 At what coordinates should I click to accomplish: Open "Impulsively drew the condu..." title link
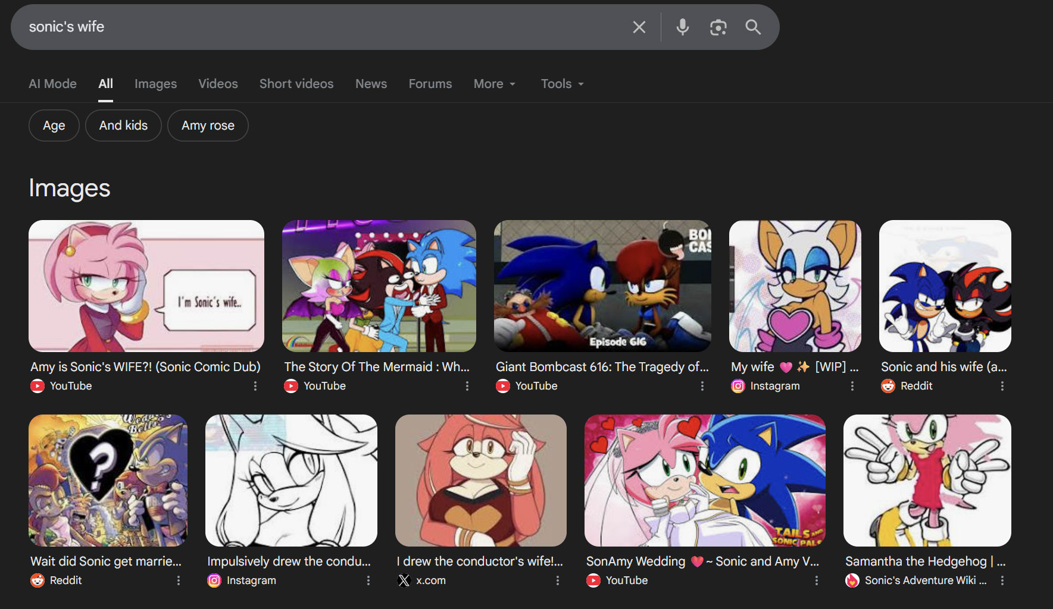(x=289, y=561)
